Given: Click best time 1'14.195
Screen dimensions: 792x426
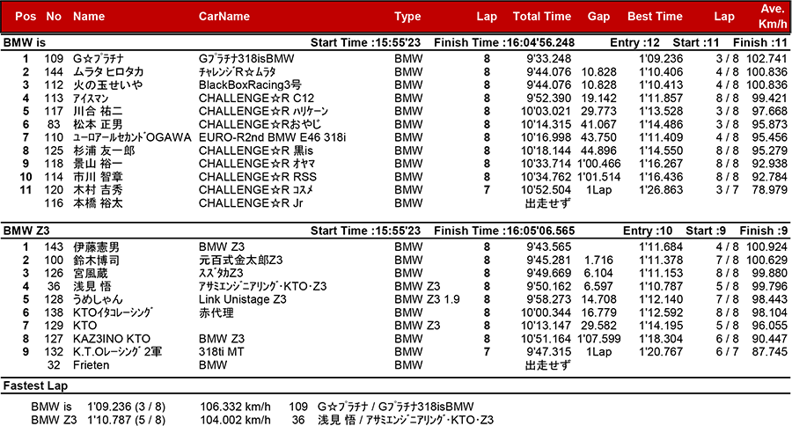Looking at the screenshot, I should tap(661, 326).
